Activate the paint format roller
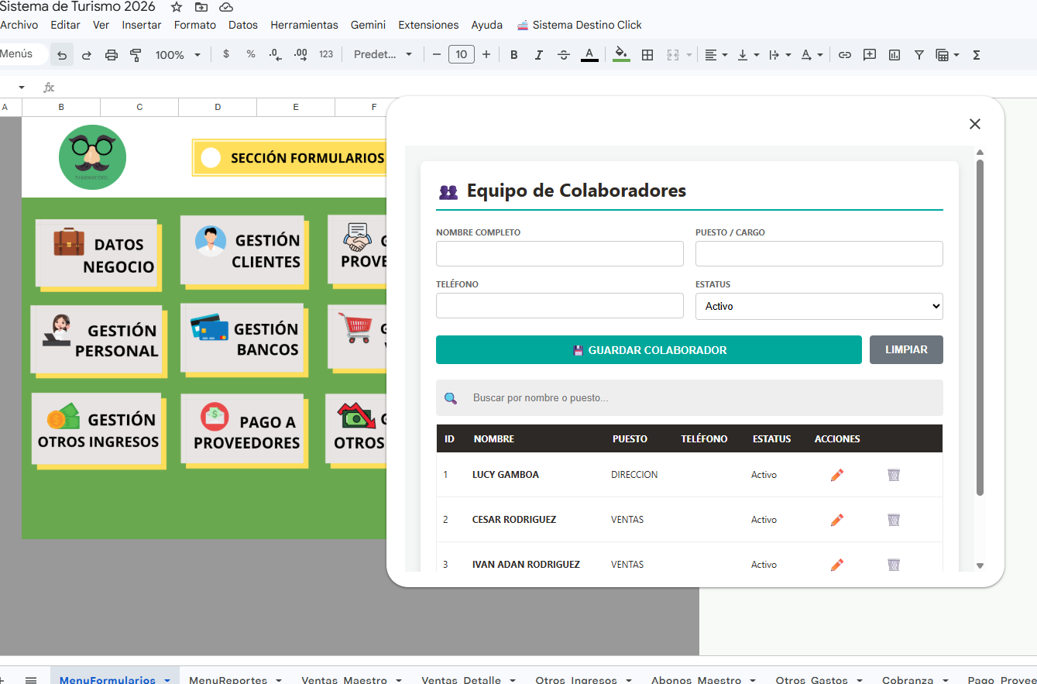1037x684 pixels. [x=136, y=55]
